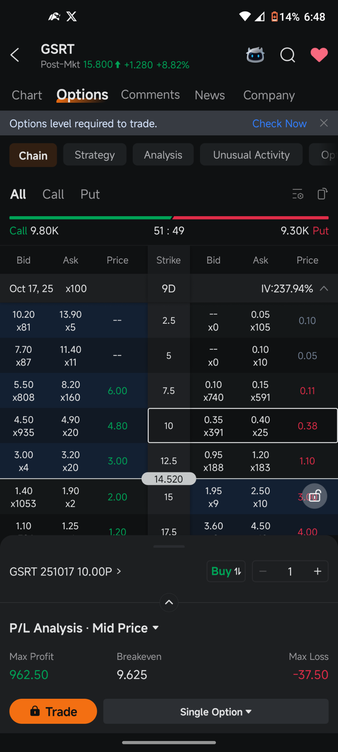Dismiss the options level banner
Image resolution: width=338 pixels, height=752 pixels.
tap(324, 123)
